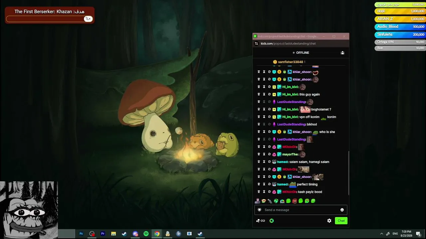The height and width of the screenshot is (239, 426).
Task: Click the dopi donor bar
Action: point(400,11)
